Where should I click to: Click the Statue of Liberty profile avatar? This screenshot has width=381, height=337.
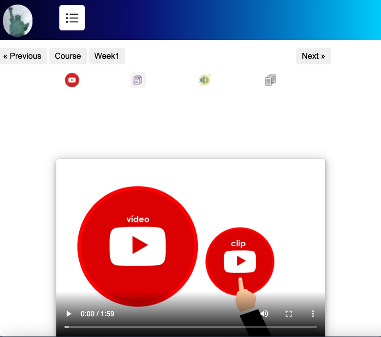pyautogui.click(x=18, y=20)
